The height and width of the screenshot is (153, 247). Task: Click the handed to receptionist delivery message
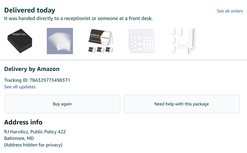[x=78, y=18]
